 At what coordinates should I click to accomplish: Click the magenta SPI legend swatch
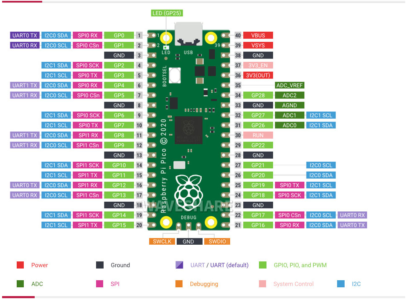point(100,284)
